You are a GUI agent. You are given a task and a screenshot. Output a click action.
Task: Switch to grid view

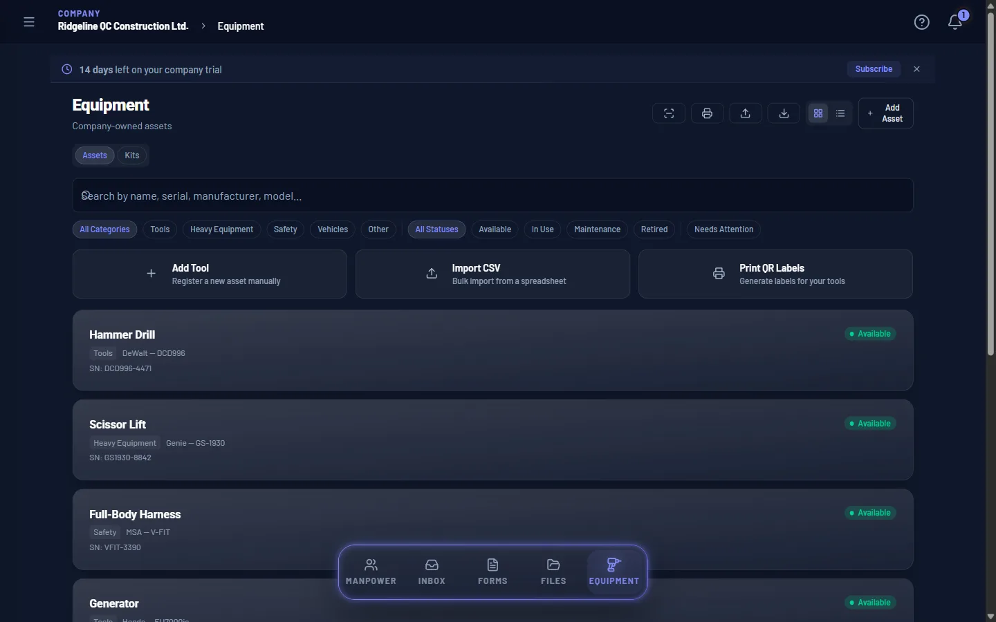[818, 113]
